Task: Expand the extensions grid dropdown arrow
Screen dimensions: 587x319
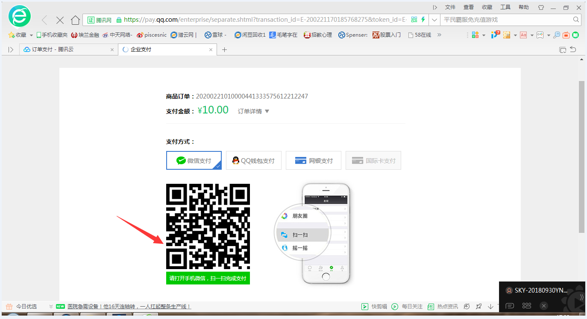Action: (484, 35)
